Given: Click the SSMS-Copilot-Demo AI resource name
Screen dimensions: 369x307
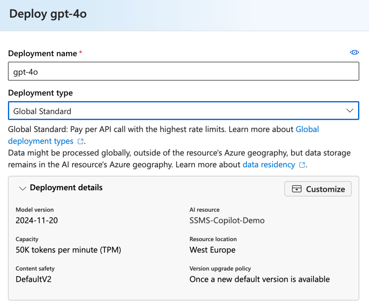Looking at the screenshot, I should click(227, 220).
